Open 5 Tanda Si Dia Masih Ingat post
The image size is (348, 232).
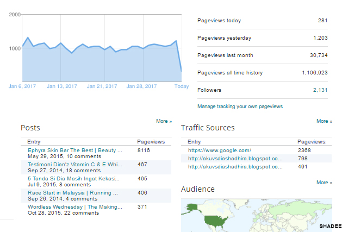73,179
